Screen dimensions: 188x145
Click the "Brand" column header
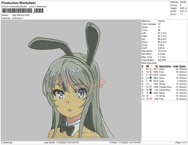[x=182, y=66]
